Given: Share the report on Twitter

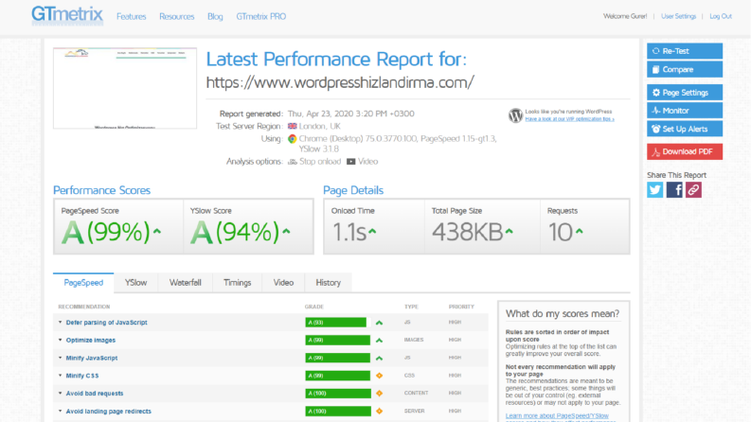Looking at the screenshot, I should [x=654, y=190].
